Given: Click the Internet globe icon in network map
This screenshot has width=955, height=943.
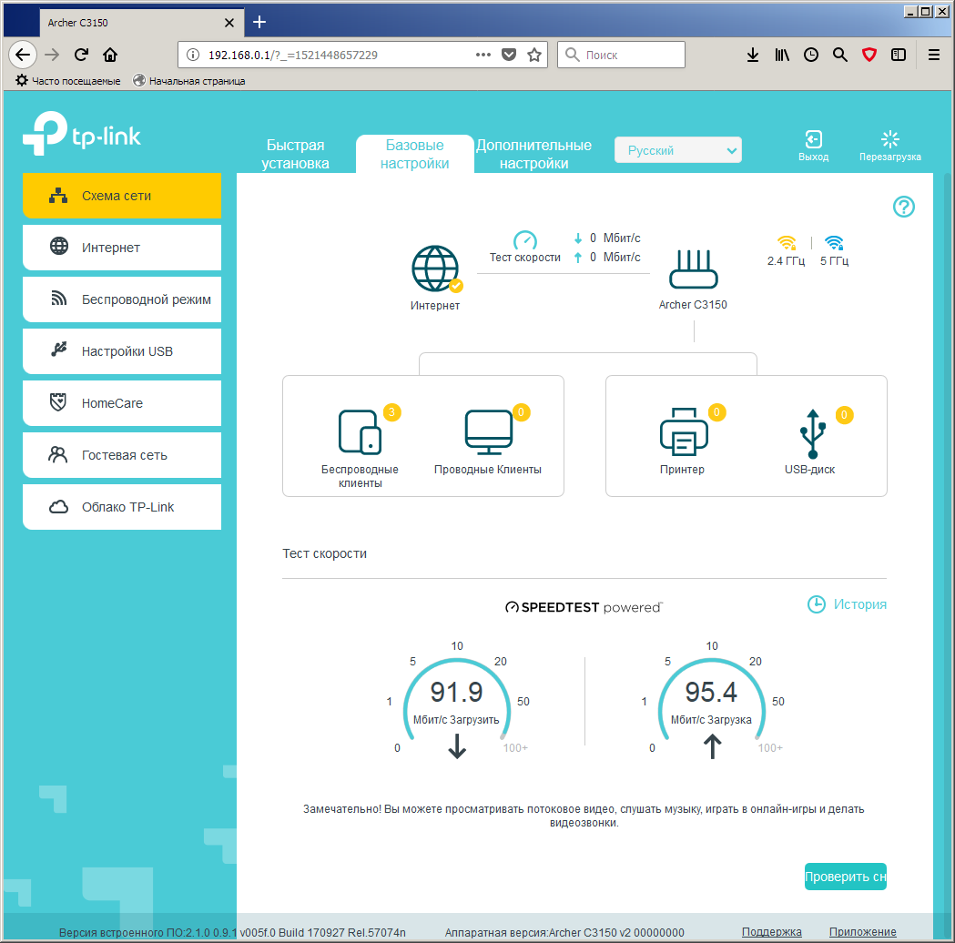Looking at the screenshot, I should (x=435, y=269).
